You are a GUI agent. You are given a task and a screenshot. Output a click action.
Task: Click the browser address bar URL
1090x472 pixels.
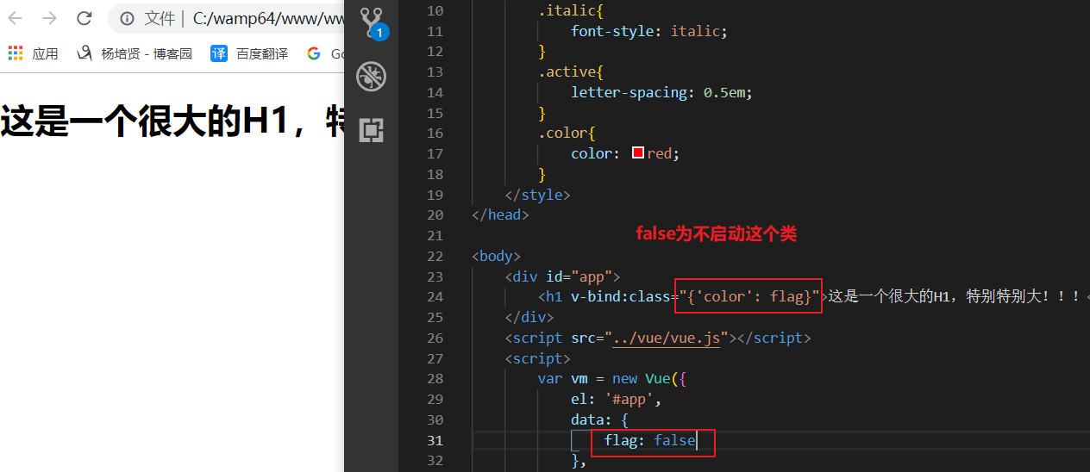[x=267, y=18]
